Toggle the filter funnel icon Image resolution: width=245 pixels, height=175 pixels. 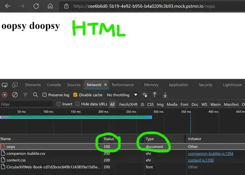click(25, 95)
